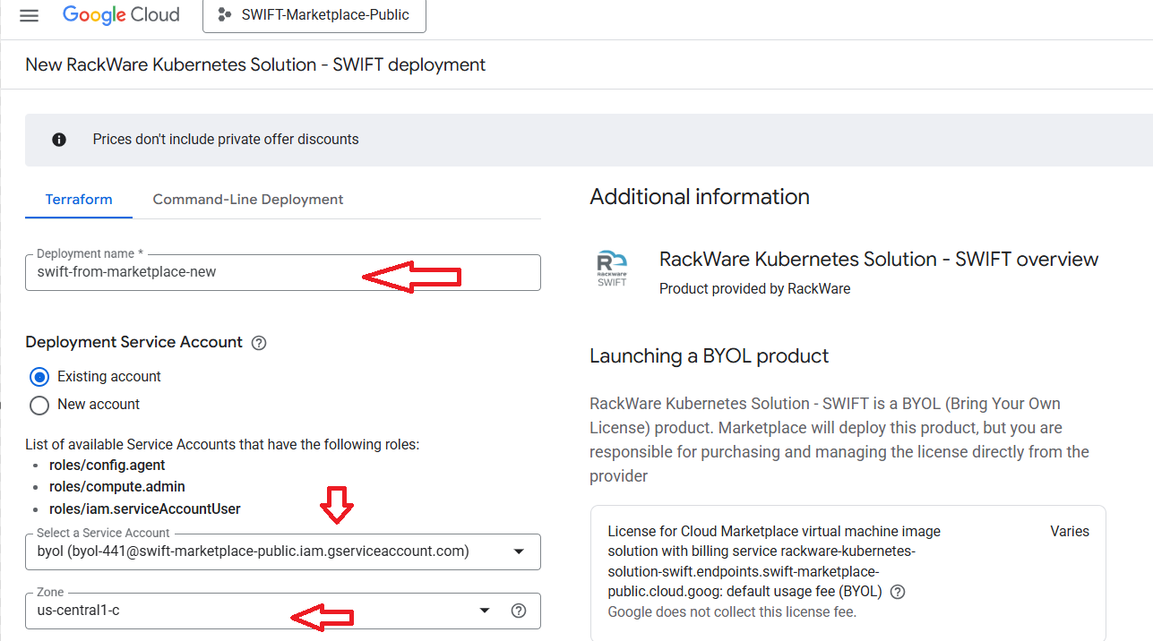The height and width of the screenshot is (641, 1153).
Task: Open the hamburger navigation menu
Action: [x=29, y=16]
